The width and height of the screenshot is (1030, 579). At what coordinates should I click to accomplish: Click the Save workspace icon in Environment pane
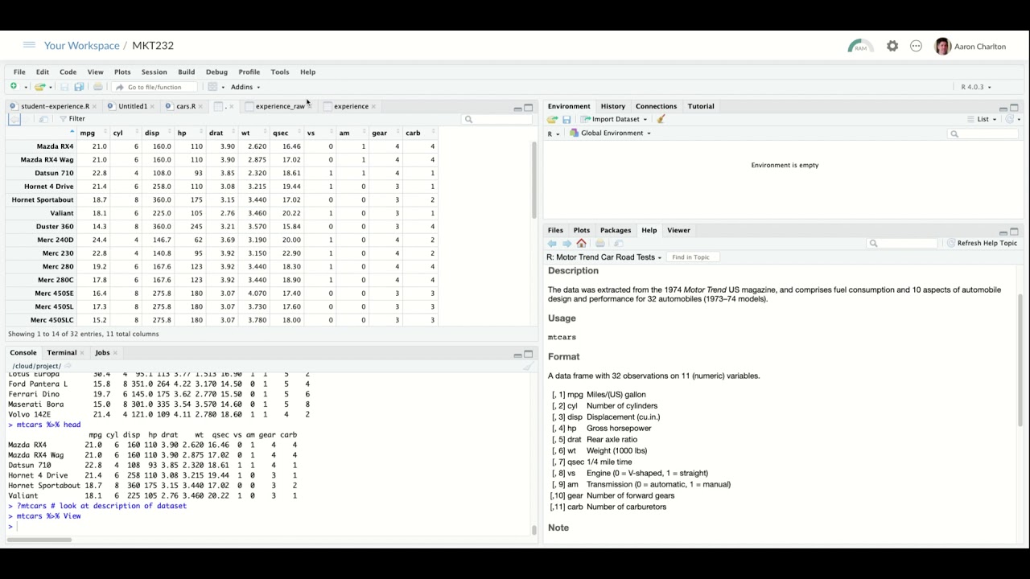[x=566, y=119]
